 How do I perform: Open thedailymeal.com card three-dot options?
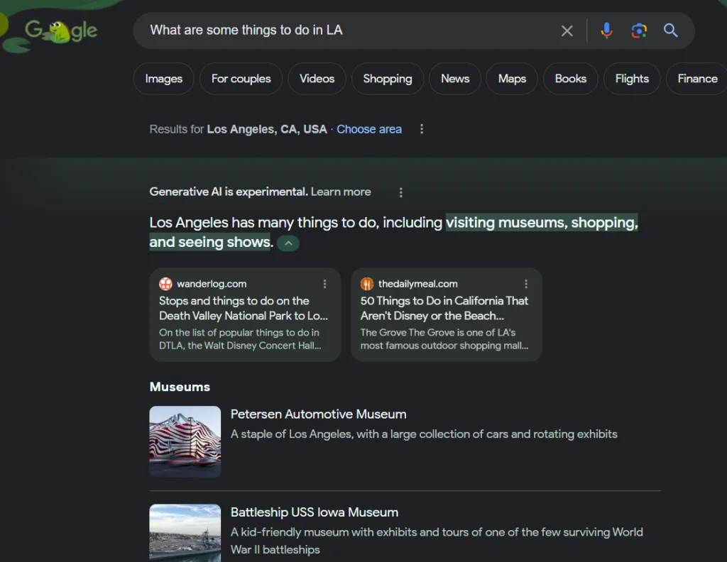click(526, 284)
